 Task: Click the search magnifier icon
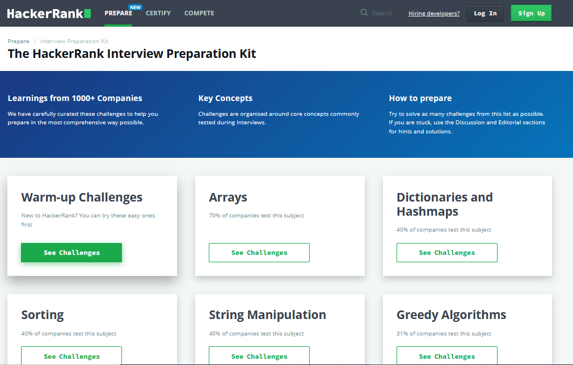coord(364,13)
